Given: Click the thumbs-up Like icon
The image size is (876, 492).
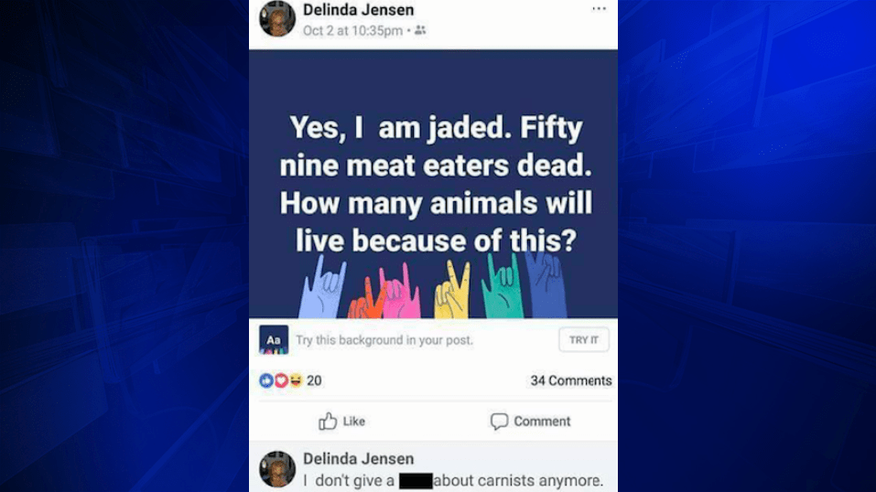Looking at the screenshot, I should 328,421.
